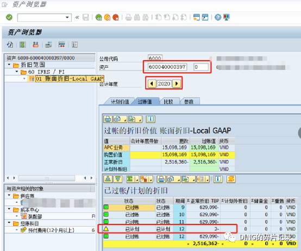This screenshot has width=301, height=251.
Task: Click the Save diskette icon
Action: (x=86, y=17)
